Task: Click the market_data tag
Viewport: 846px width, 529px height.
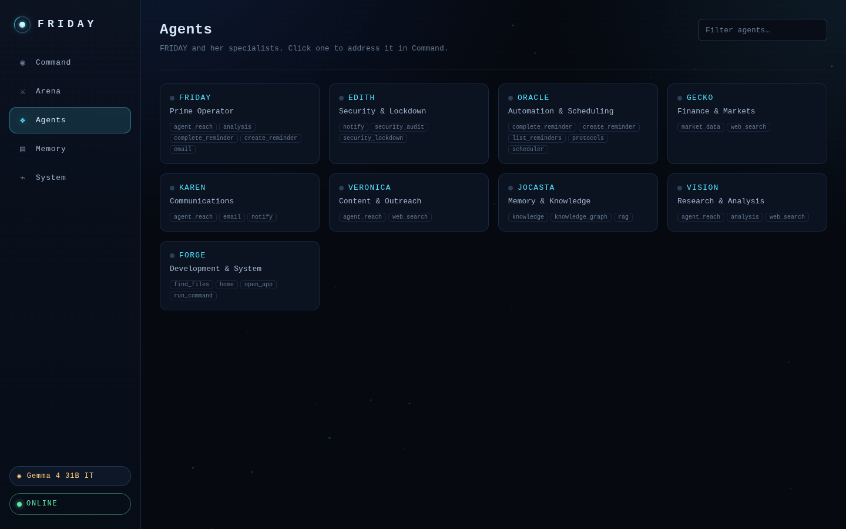Action: [x=701, y=127]
